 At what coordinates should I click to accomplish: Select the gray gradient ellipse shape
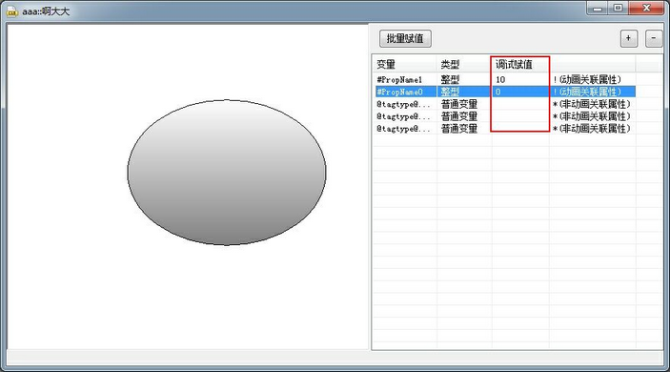click(227, 173)
